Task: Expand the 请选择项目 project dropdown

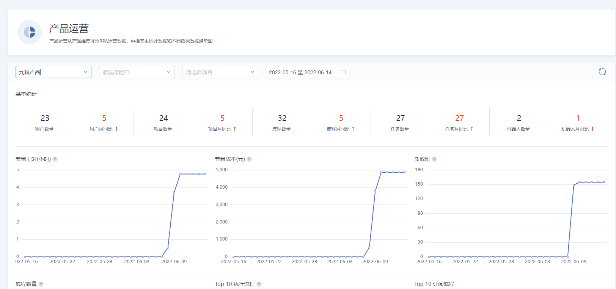Action: tap(220, 72)
